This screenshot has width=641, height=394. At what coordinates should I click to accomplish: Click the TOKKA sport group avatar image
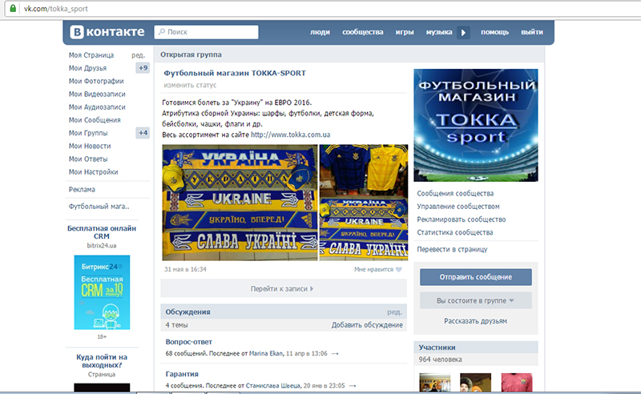tap(476, 125)
